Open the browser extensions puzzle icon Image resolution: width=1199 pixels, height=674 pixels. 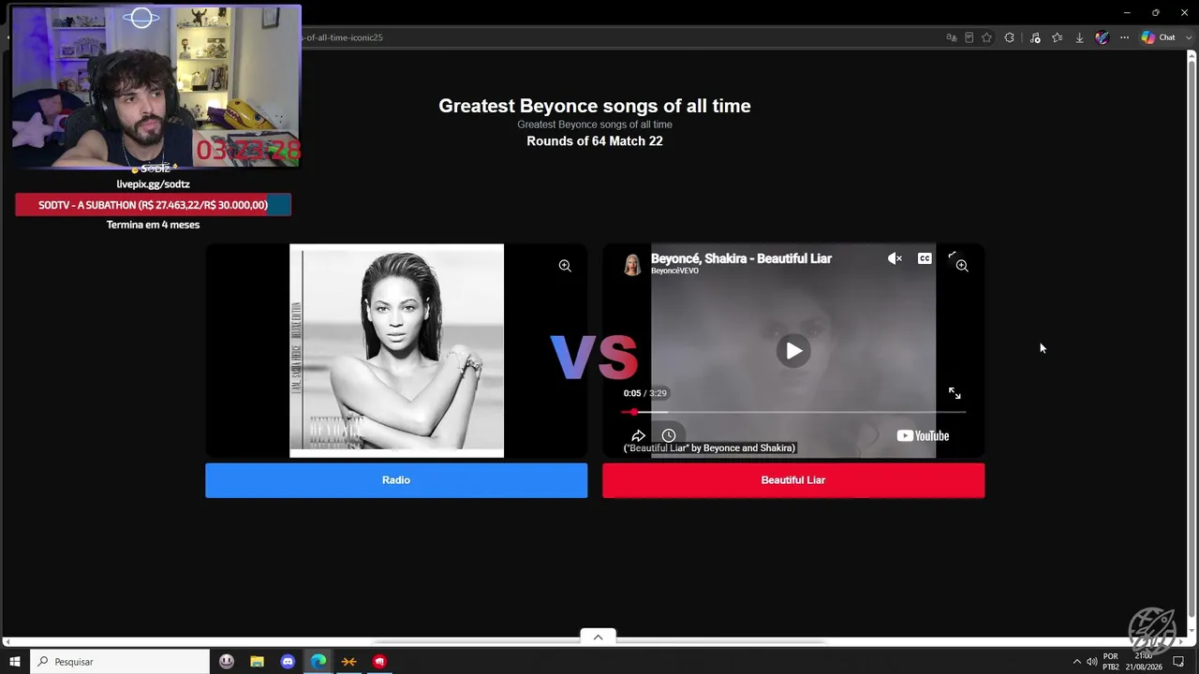1009,37
